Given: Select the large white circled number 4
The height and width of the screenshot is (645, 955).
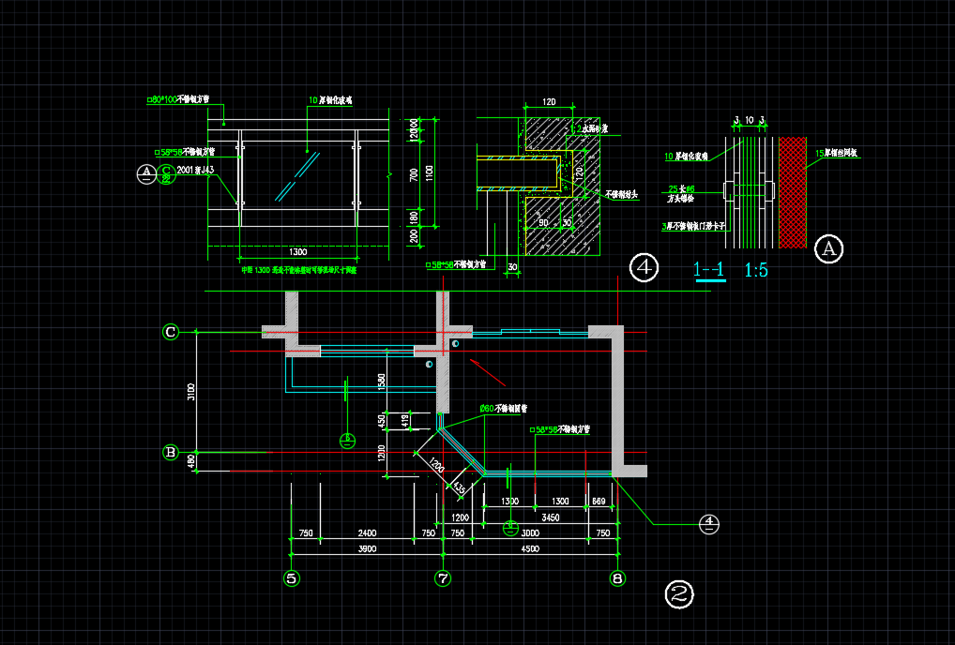Looking at the screenshot, I should coord(644,267).
